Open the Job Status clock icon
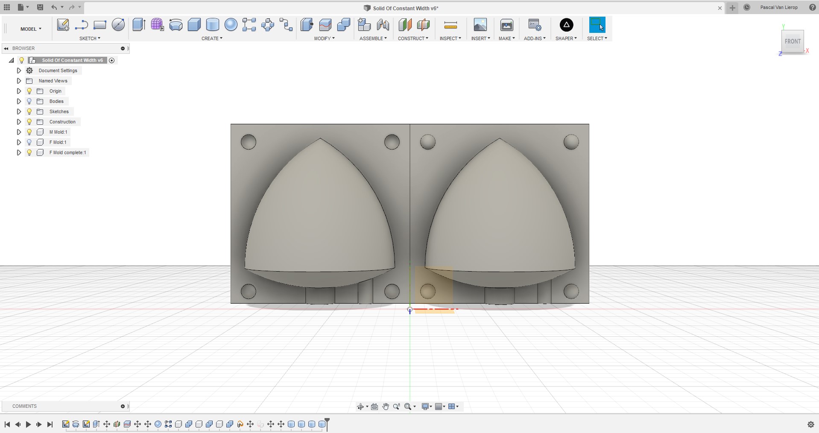The width and height of the screenshot is (819, 433). tap(747, 7)
